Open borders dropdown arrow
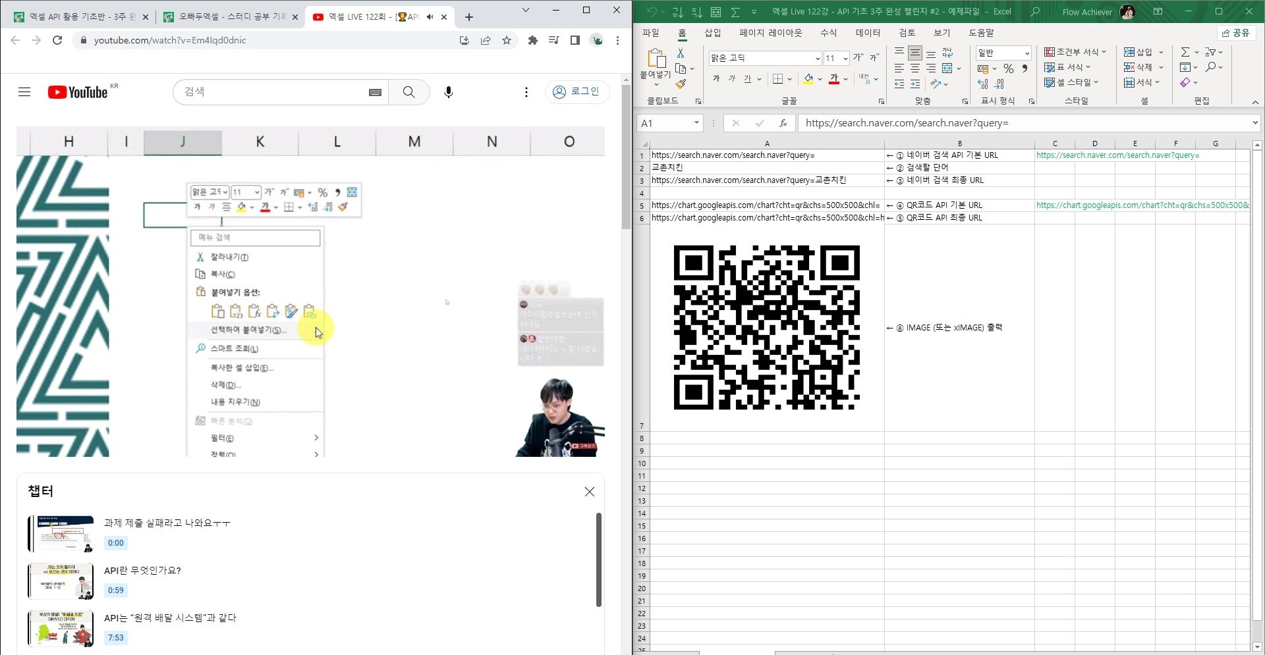The image size is (1265, 655). tap(790, 79)
